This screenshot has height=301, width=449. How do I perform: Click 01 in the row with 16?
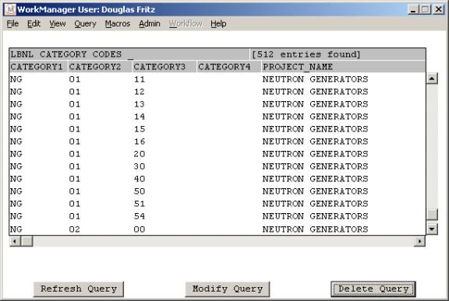click(x=75, y=142)
